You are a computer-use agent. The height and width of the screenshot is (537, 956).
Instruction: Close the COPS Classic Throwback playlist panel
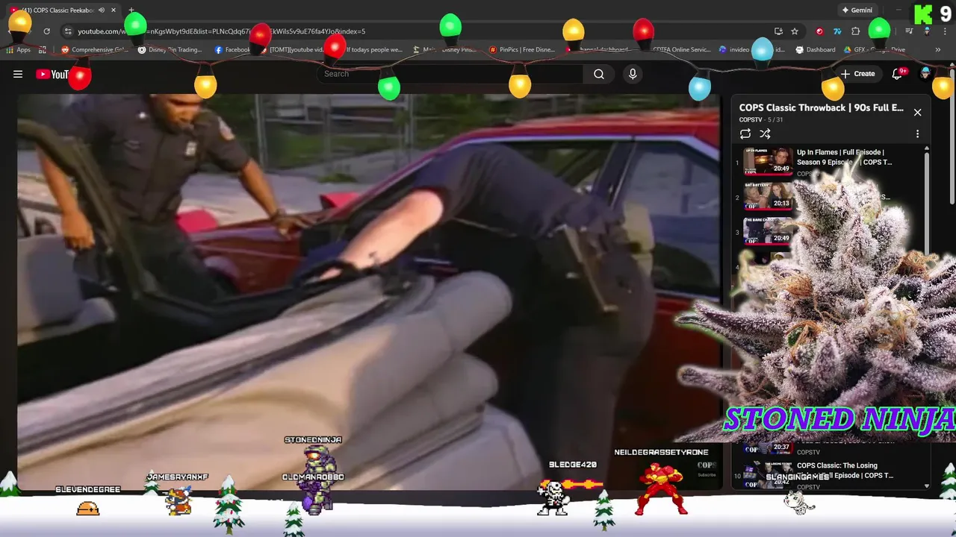point(918,113)
